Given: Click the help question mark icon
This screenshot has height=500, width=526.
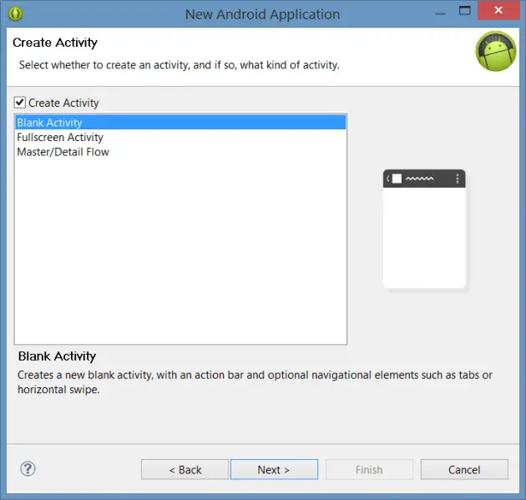Looking at the screenshot, I should [28, 469].
